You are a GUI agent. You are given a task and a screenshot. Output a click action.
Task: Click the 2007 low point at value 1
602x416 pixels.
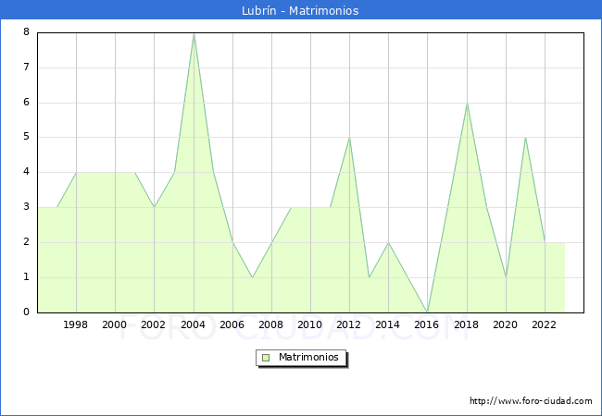click(252, 277)
